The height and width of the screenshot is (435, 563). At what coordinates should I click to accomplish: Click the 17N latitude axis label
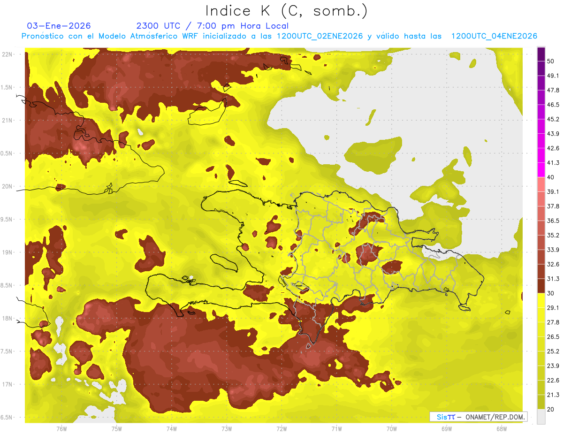[x=8, y=384]
